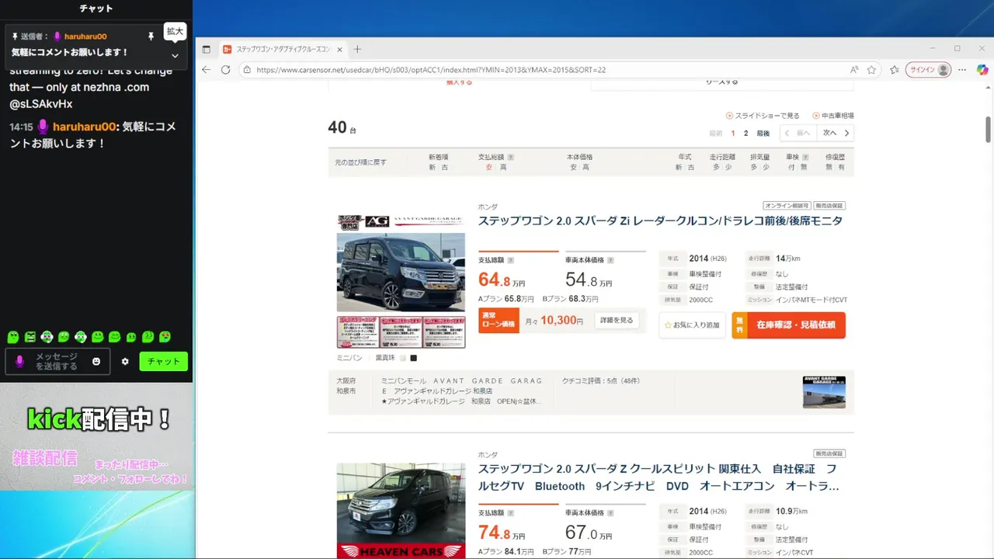Reload the Carsensor page
This screenshot has width=994, height=559.
click(x=225, y=69)
